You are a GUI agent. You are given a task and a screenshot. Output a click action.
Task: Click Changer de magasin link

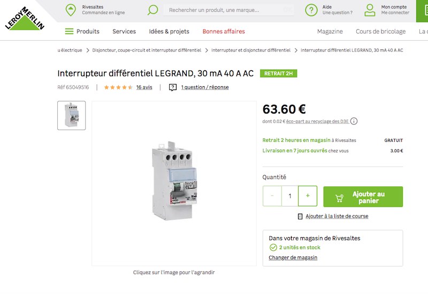pos(293,258)
